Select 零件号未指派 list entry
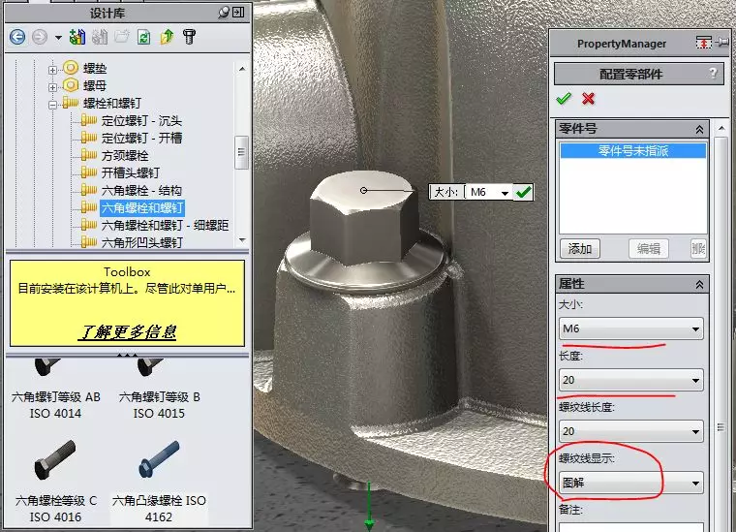736x532 pixels. pos(633,151)
